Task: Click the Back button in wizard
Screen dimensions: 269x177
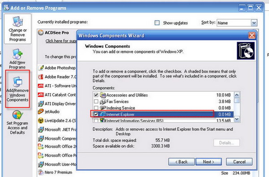Action: (182, 162)
